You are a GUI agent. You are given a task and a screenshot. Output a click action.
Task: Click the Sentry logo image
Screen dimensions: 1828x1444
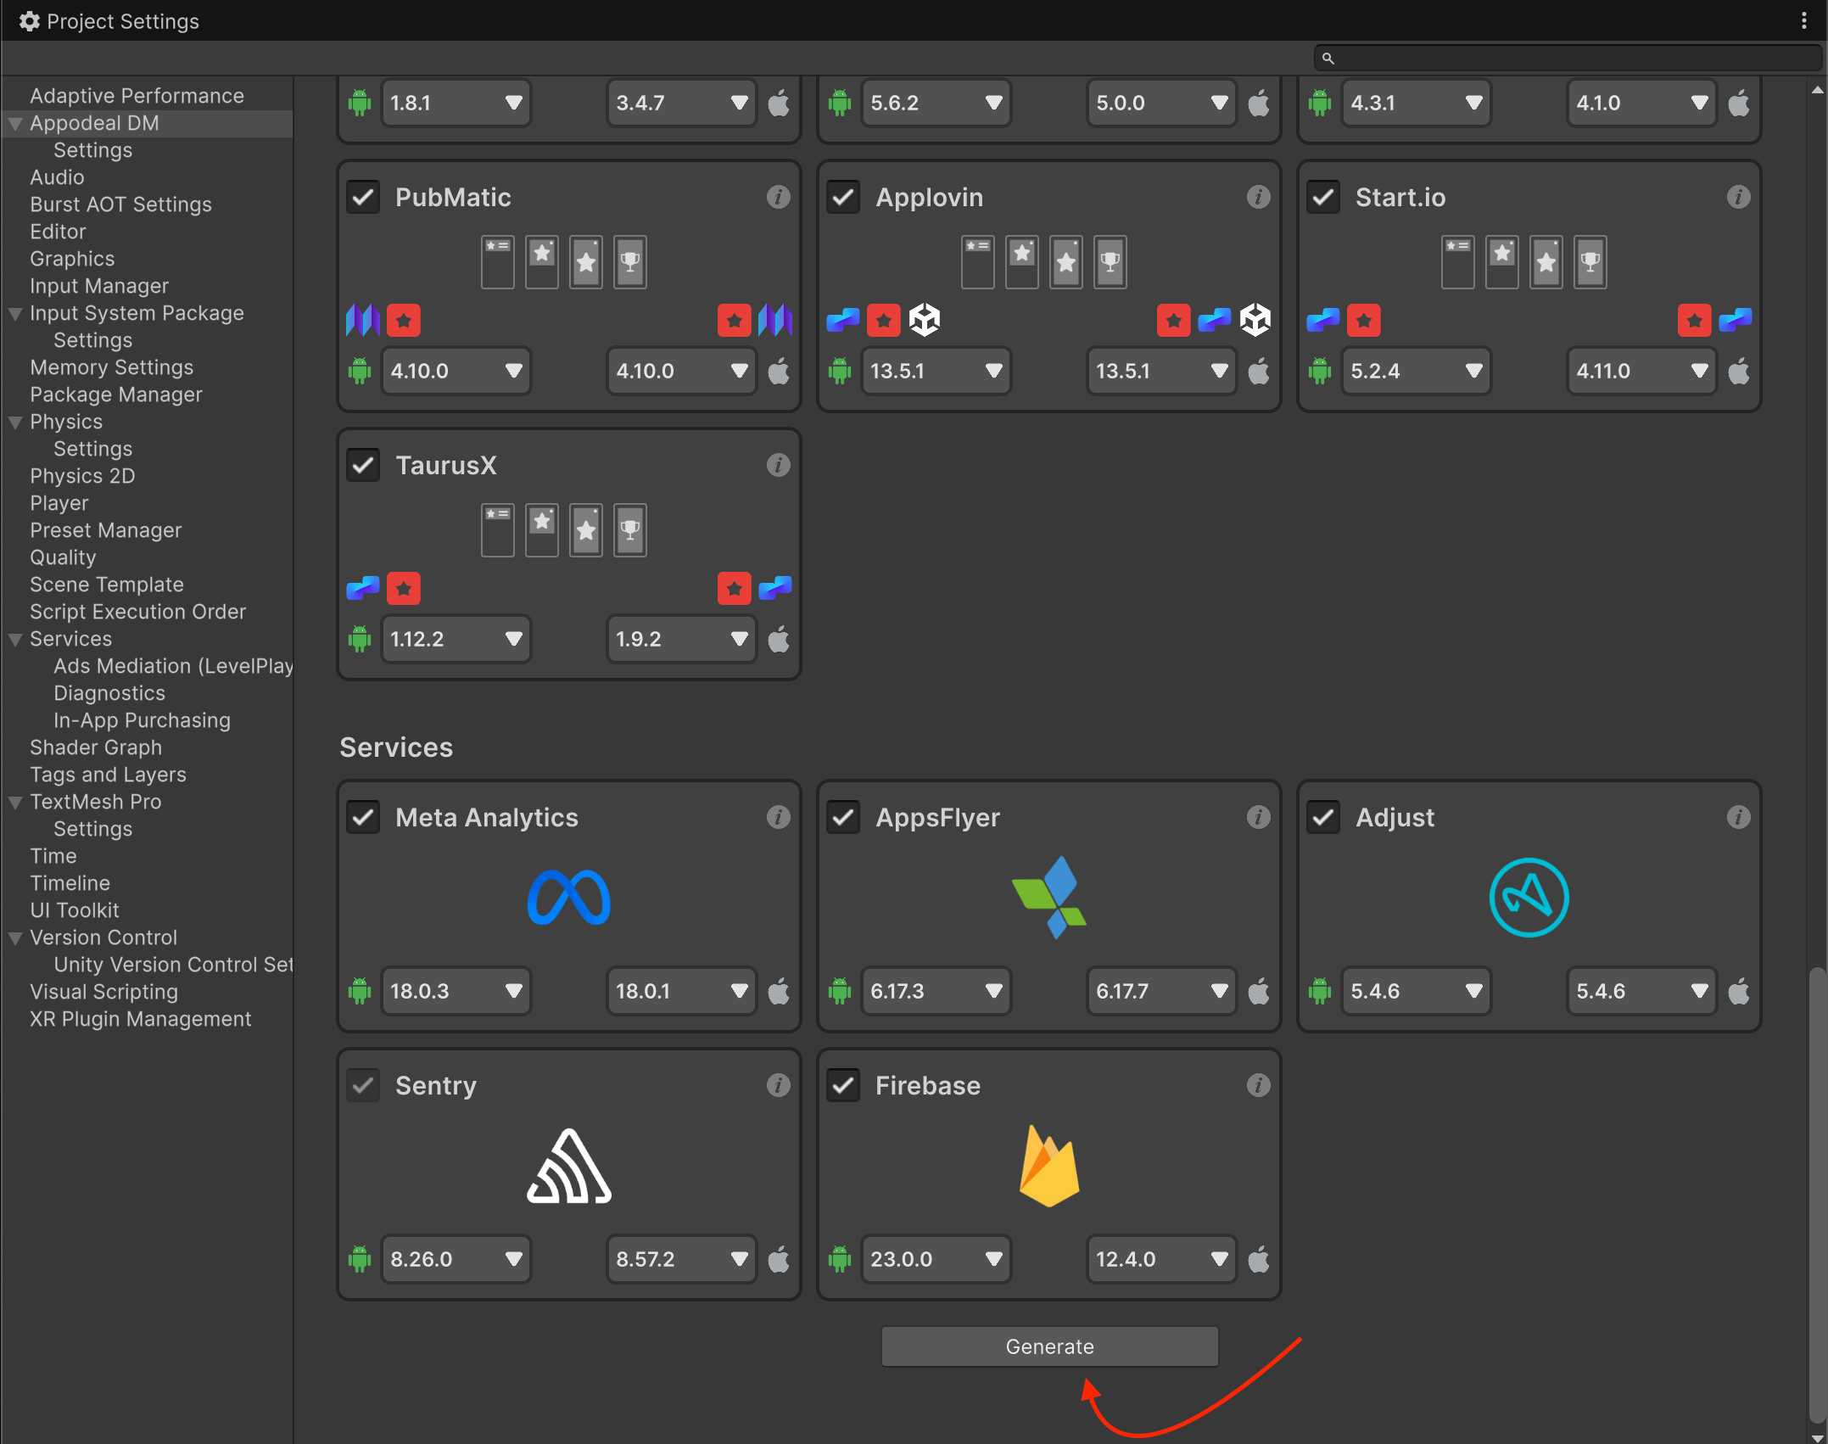569,1167
